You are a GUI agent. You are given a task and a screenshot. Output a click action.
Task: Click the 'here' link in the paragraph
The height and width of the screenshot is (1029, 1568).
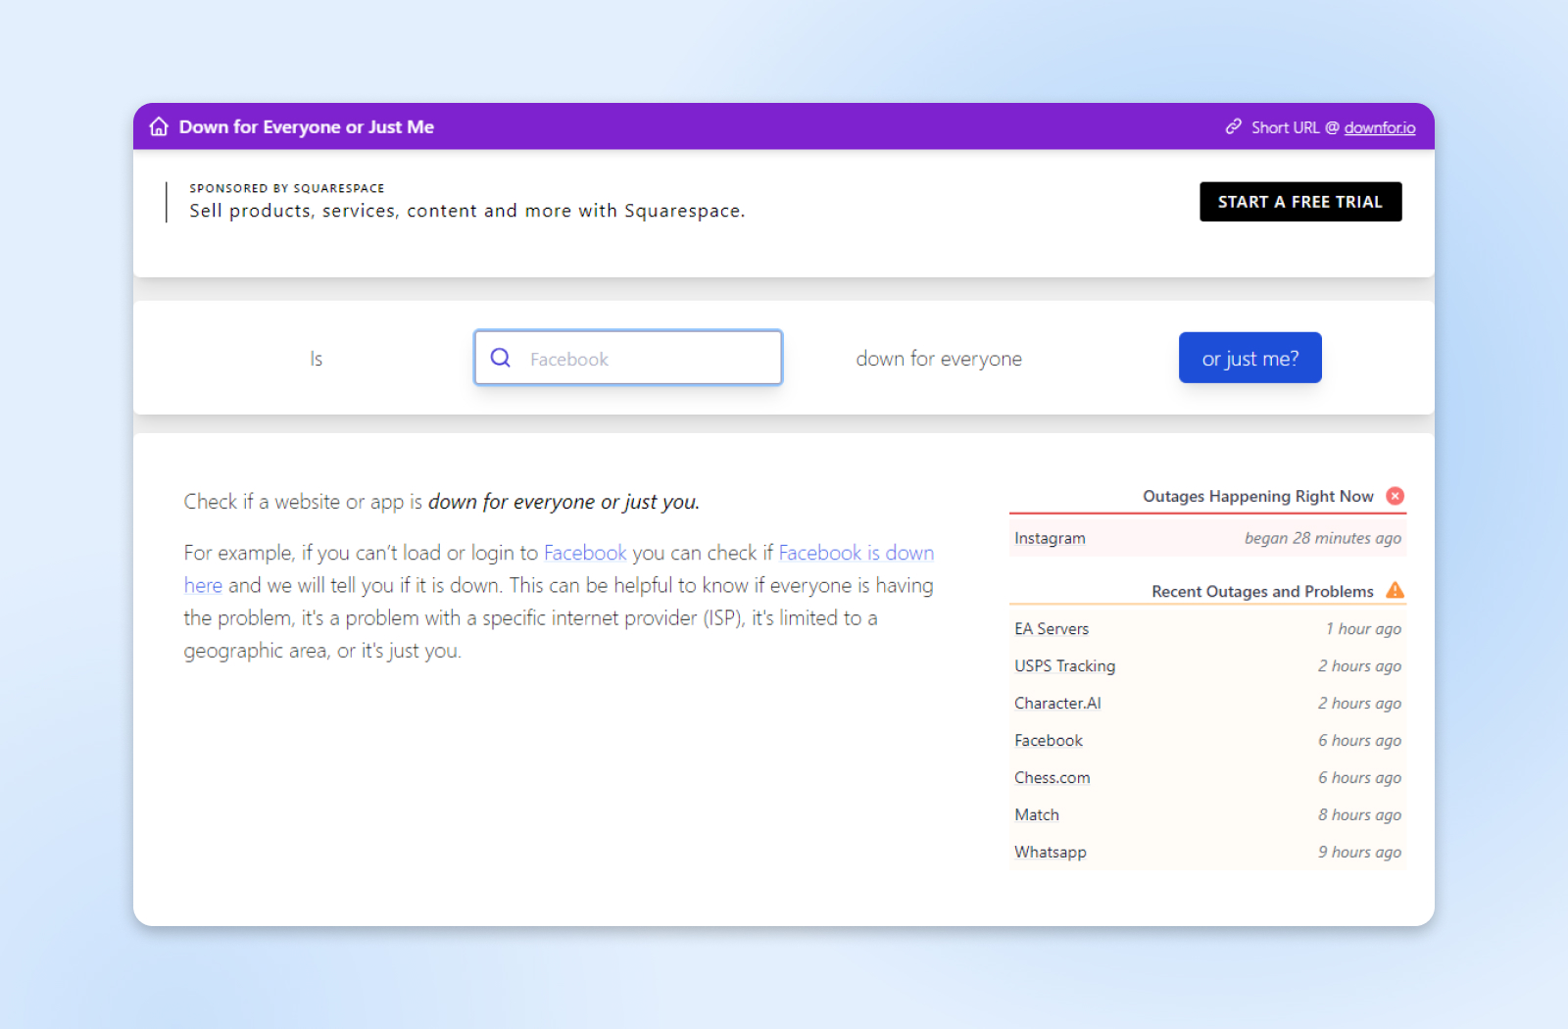[203, 586]
